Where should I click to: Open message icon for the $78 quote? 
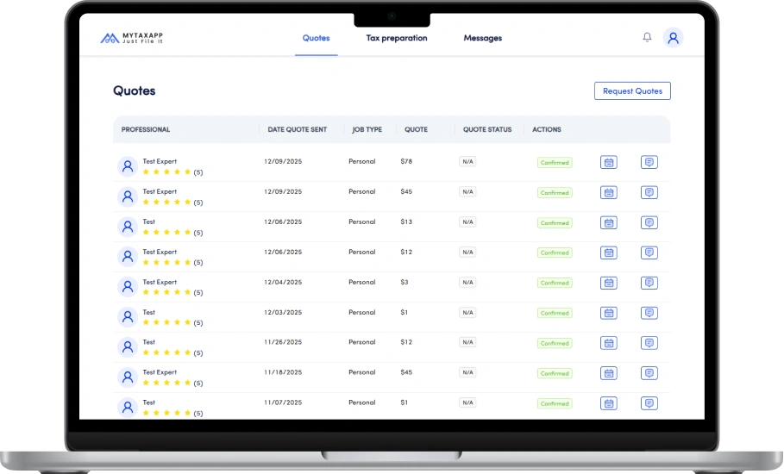point(649,162)
